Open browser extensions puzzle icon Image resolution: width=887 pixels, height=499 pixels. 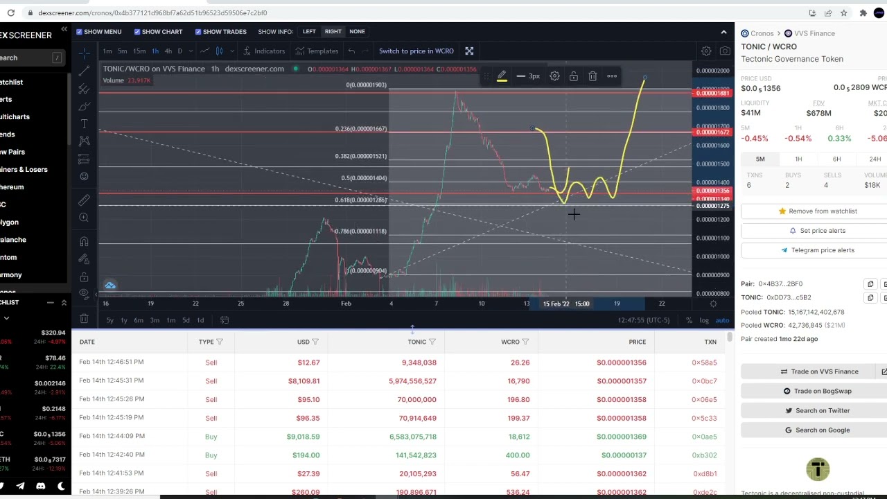pyautogui.click(x=863, y=12)
